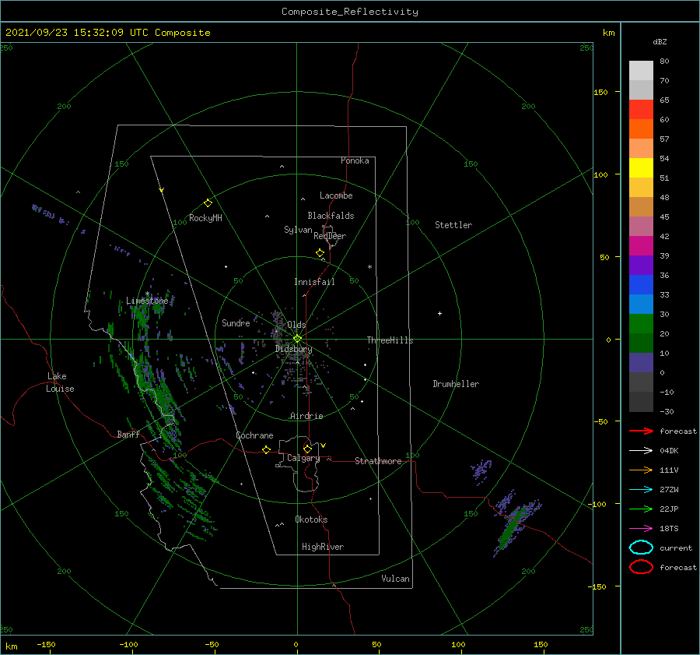Click the yellow diamond marker below RedDeer
Screen dimensions: 700x655
coord(320,253)
